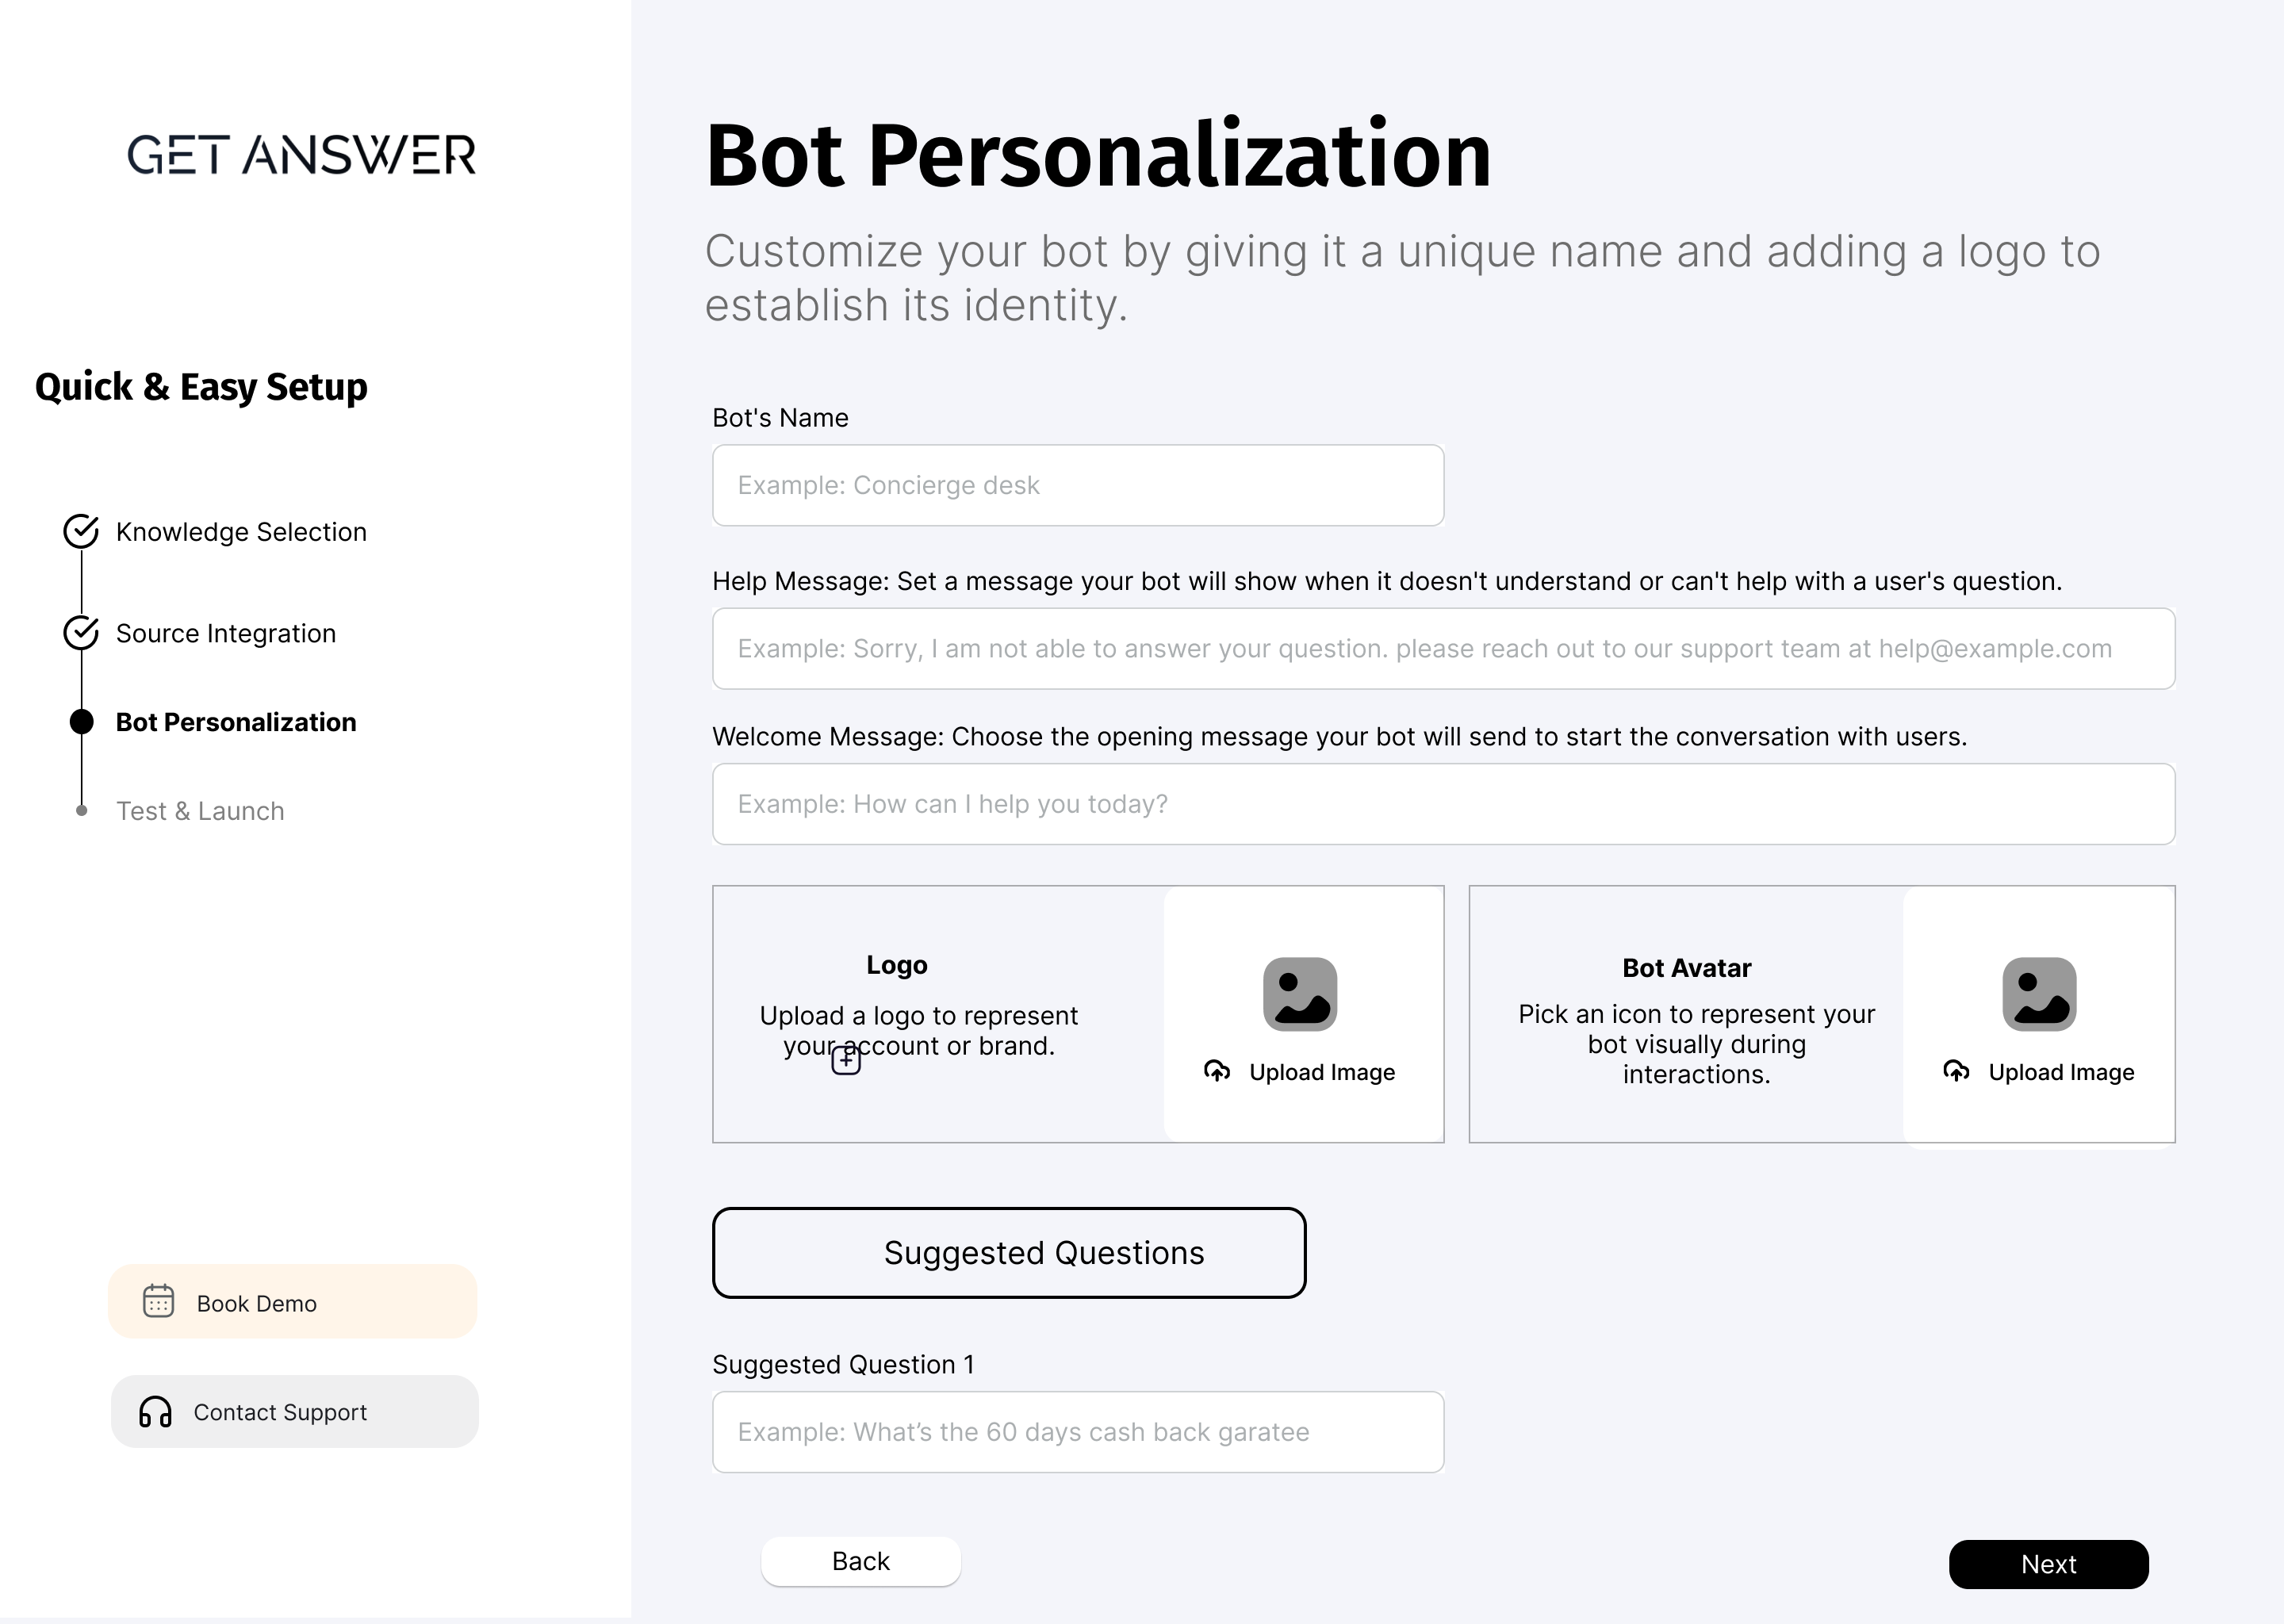Screen dimensions: 2284x1624
Task: Click the cloud upload icon for Logo
Action: (1217, 1071)
